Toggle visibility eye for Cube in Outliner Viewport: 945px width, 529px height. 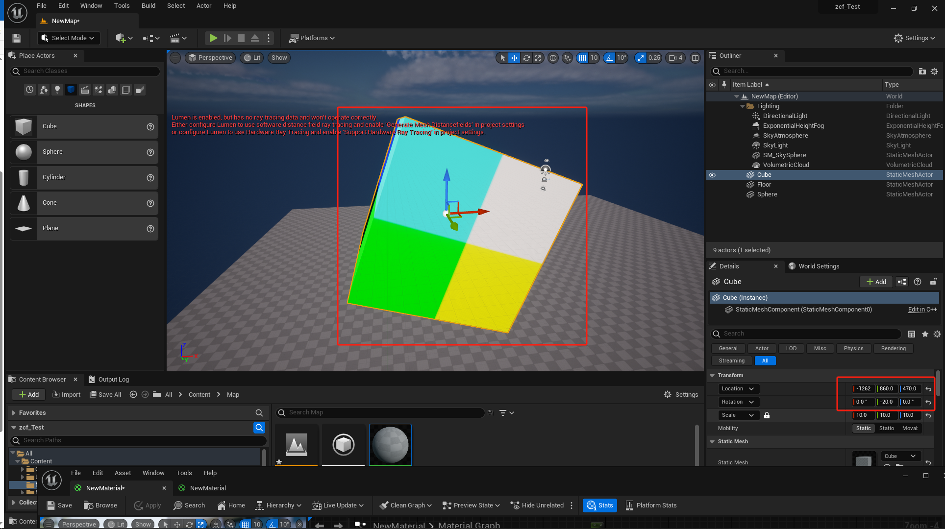pos(712,175)
